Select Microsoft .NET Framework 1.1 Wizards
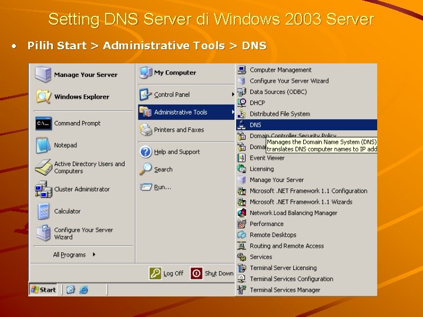 307,202
